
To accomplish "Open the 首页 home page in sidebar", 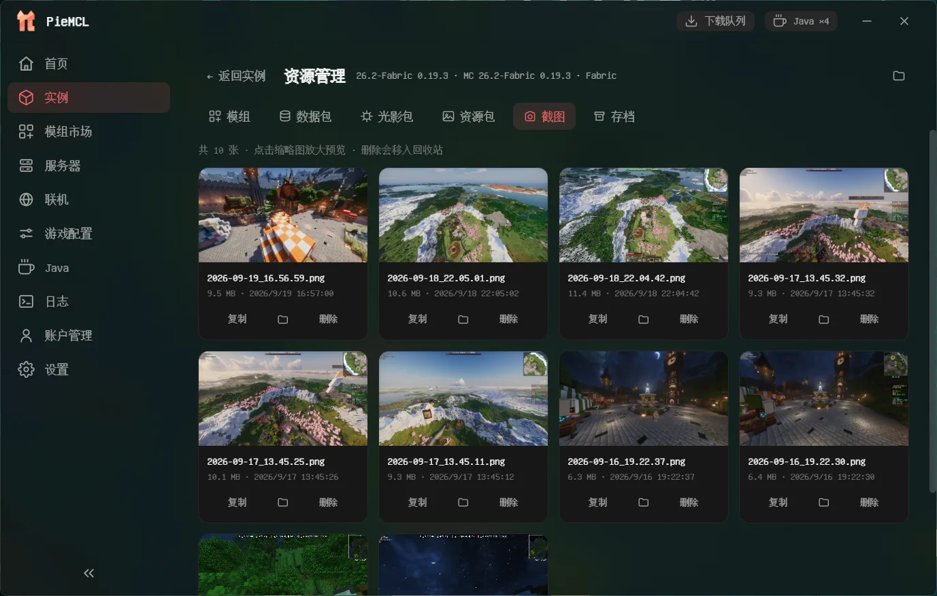I will 88,64.
